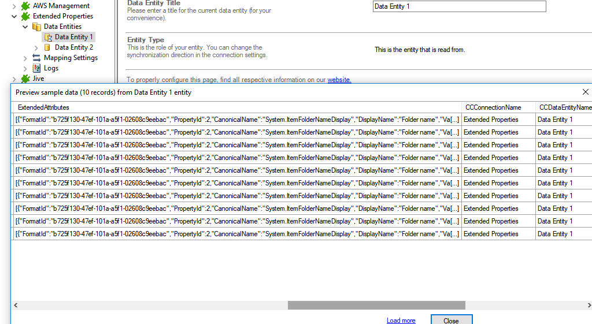The width and height of the screenshot is (592, 324).
Task: Click the Jive connection icon
Action: (x=25, y=79)
